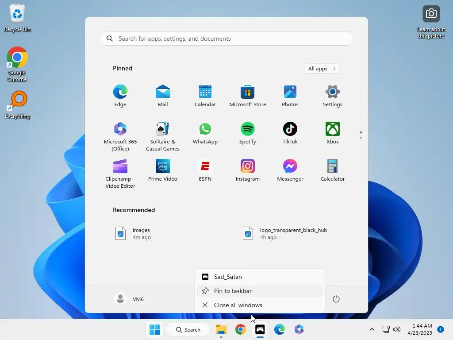Screen dimensions: 453x340
Task: Launch Messenger
Action: pos(290,170)
